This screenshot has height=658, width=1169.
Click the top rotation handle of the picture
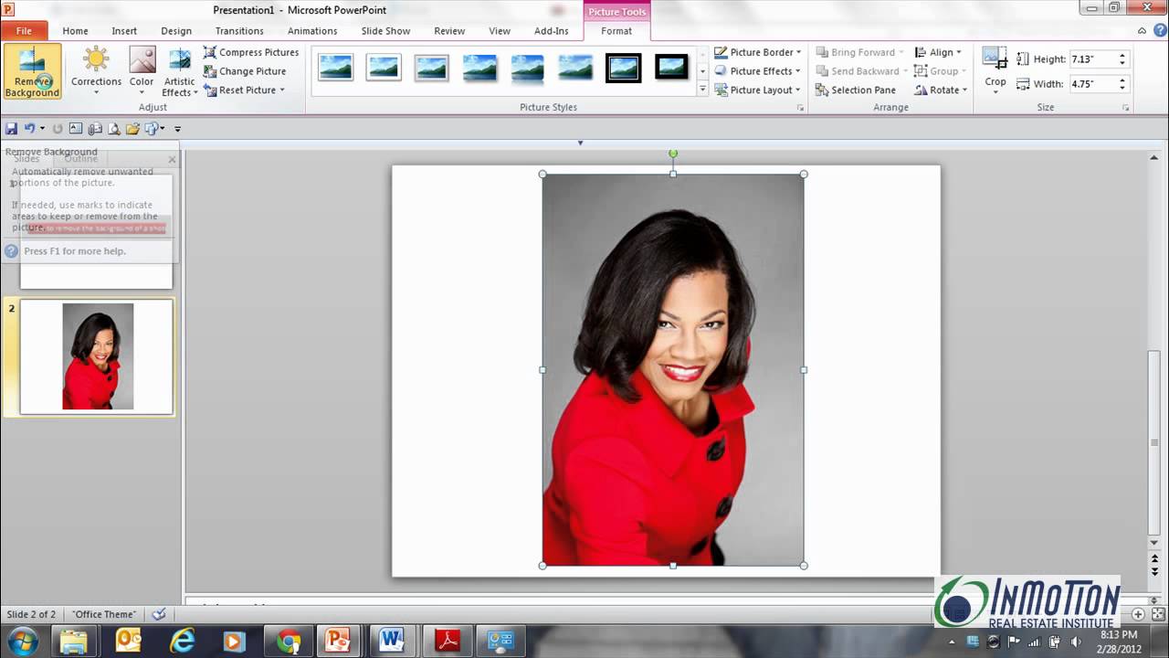point(673,153)
